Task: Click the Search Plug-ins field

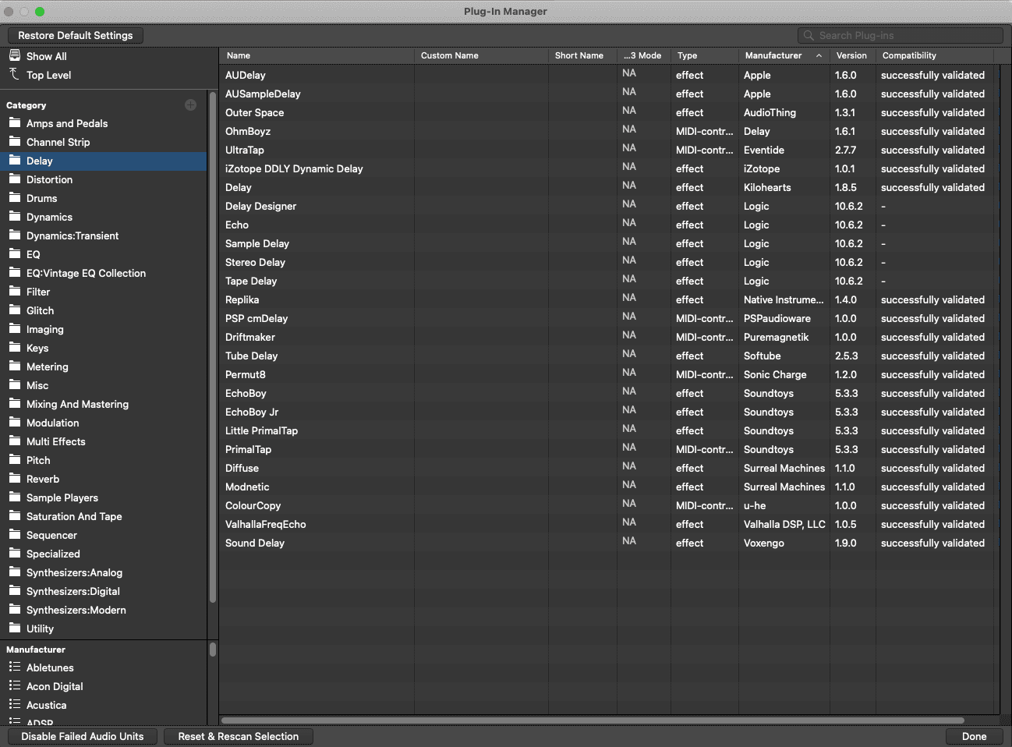Action: pyautogui.click(x=901, y=36)
